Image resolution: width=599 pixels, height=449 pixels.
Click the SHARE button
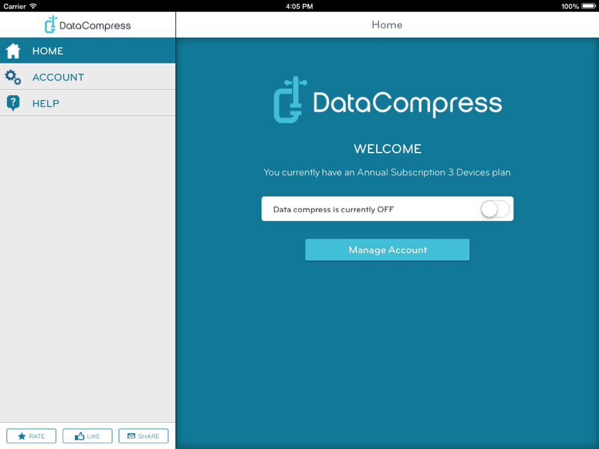pos(143,436)
